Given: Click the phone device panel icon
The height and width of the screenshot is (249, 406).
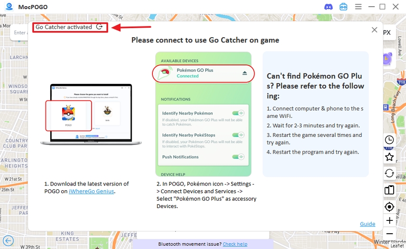Looking at the screenshot, I should pos(389,190).
